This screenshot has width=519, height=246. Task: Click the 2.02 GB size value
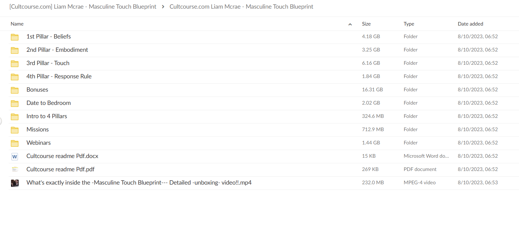371,103
